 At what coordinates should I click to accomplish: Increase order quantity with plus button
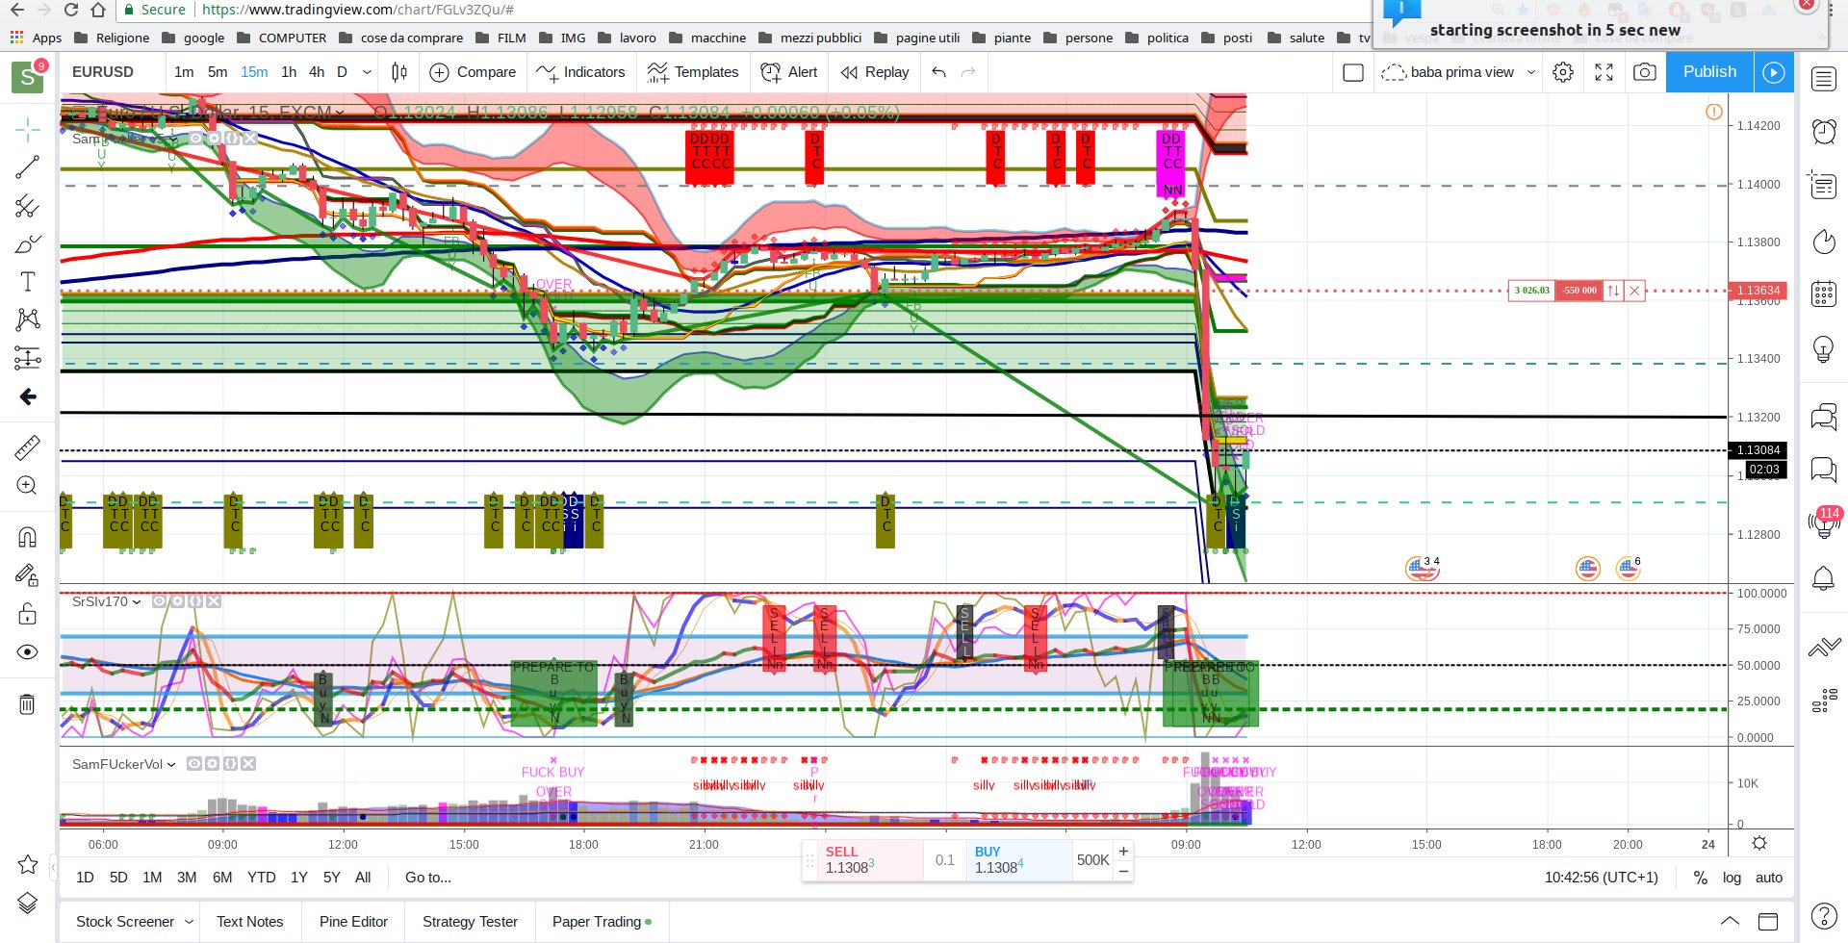point(1123,851)
